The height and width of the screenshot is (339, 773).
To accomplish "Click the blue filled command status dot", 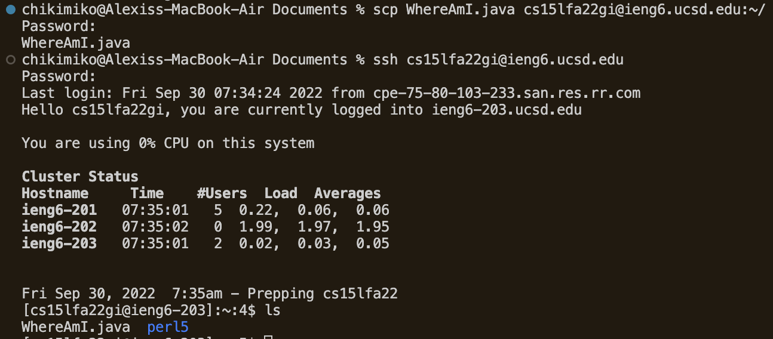I will [10, 10].
